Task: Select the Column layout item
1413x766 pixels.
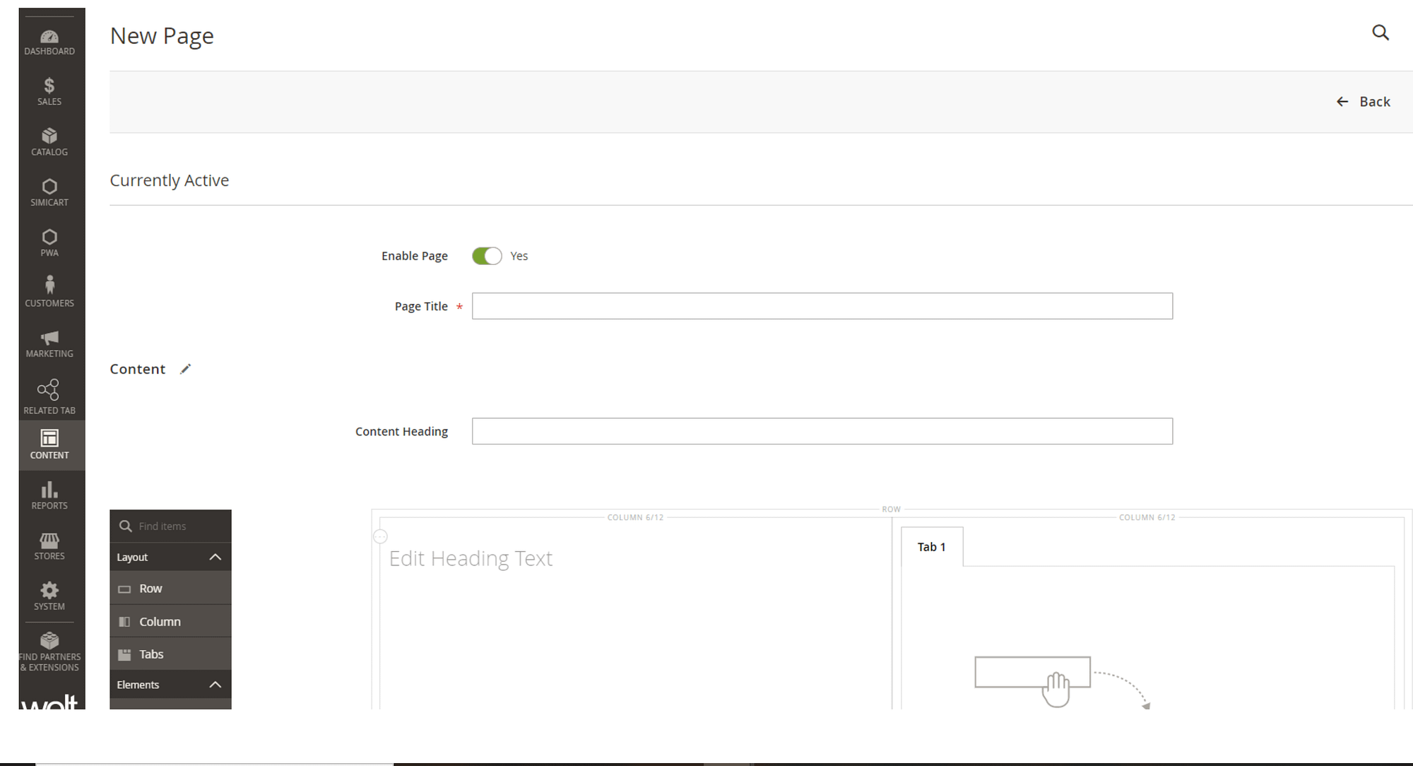Action: tap(170, 622)
